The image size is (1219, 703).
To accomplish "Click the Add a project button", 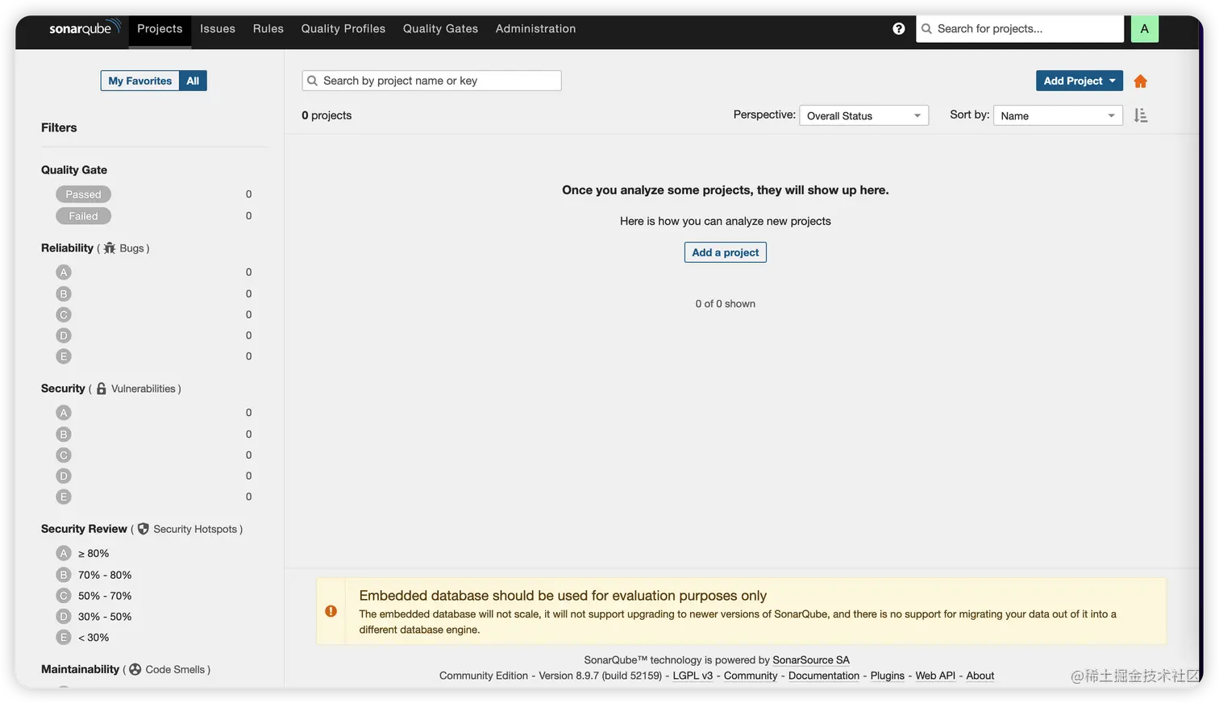I will point(725,252).
